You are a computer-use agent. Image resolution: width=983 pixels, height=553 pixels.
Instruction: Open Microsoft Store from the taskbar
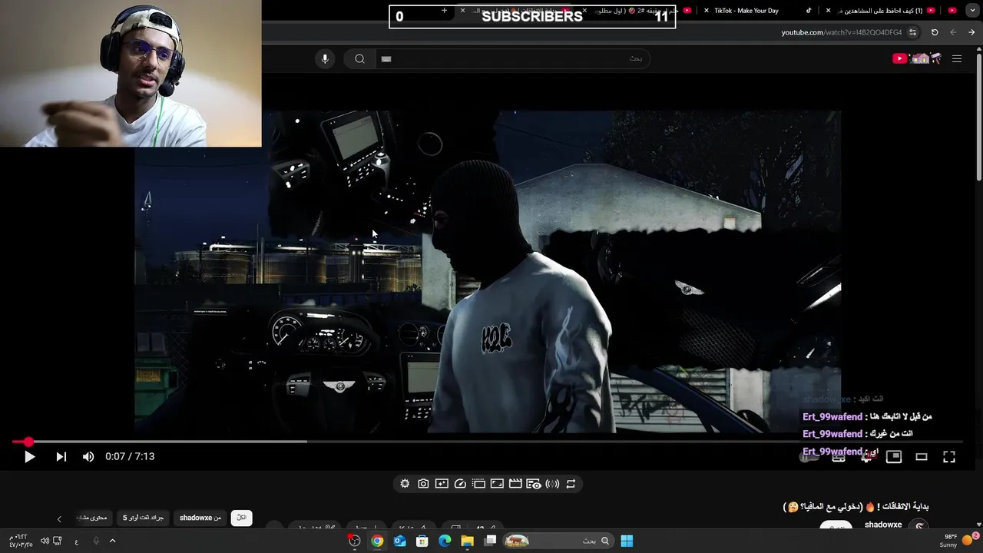click(x=422, y=541)
